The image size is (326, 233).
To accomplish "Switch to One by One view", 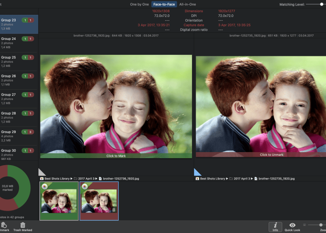I will [139, 4].
